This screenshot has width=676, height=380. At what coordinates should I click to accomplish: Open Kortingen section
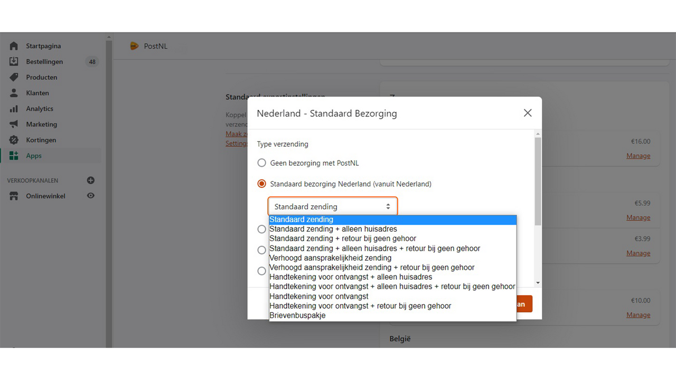coord(41,140)
